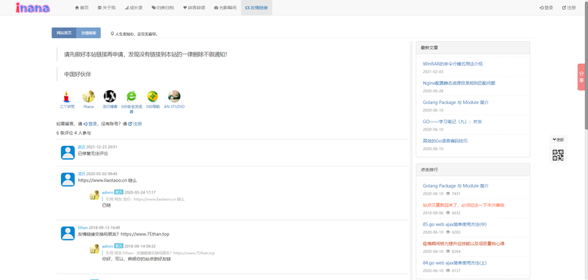588x280 pixels.
Task: Open the 84.go web ajax article
Action: point(454,263)
